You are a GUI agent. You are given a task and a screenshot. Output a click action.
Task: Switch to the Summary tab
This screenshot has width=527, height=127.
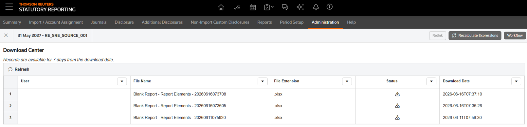coord(12,22)
